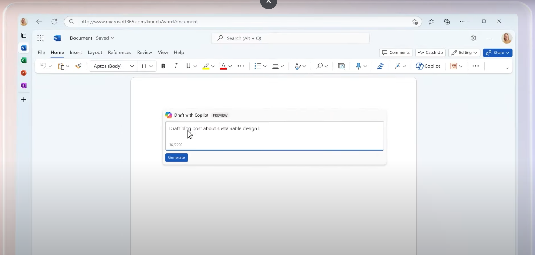Open the Editing mode dropdown
535x255 pixels.
pos(464,53)
